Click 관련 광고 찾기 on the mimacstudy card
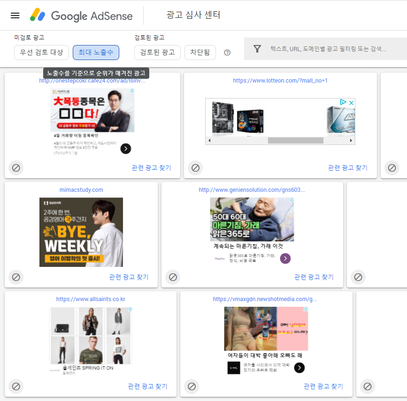Image resolution: width=407 pixels, height=401 pixels. click(x=129, y=277)
